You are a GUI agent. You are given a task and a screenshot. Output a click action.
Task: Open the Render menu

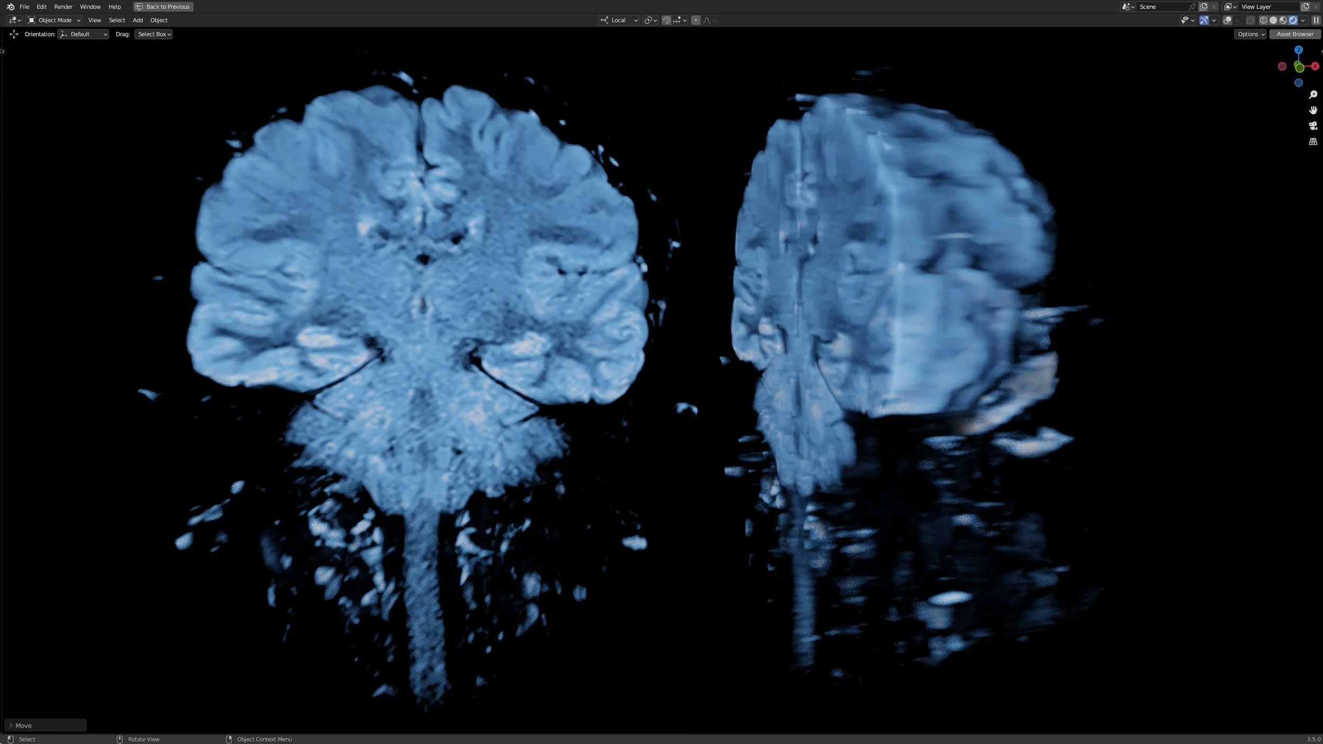pyautogui.click(x=63, y=6)
